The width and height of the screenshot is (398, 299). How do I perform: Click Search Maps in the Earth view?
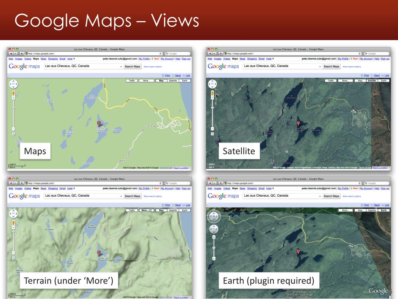(x=332, y=196)
